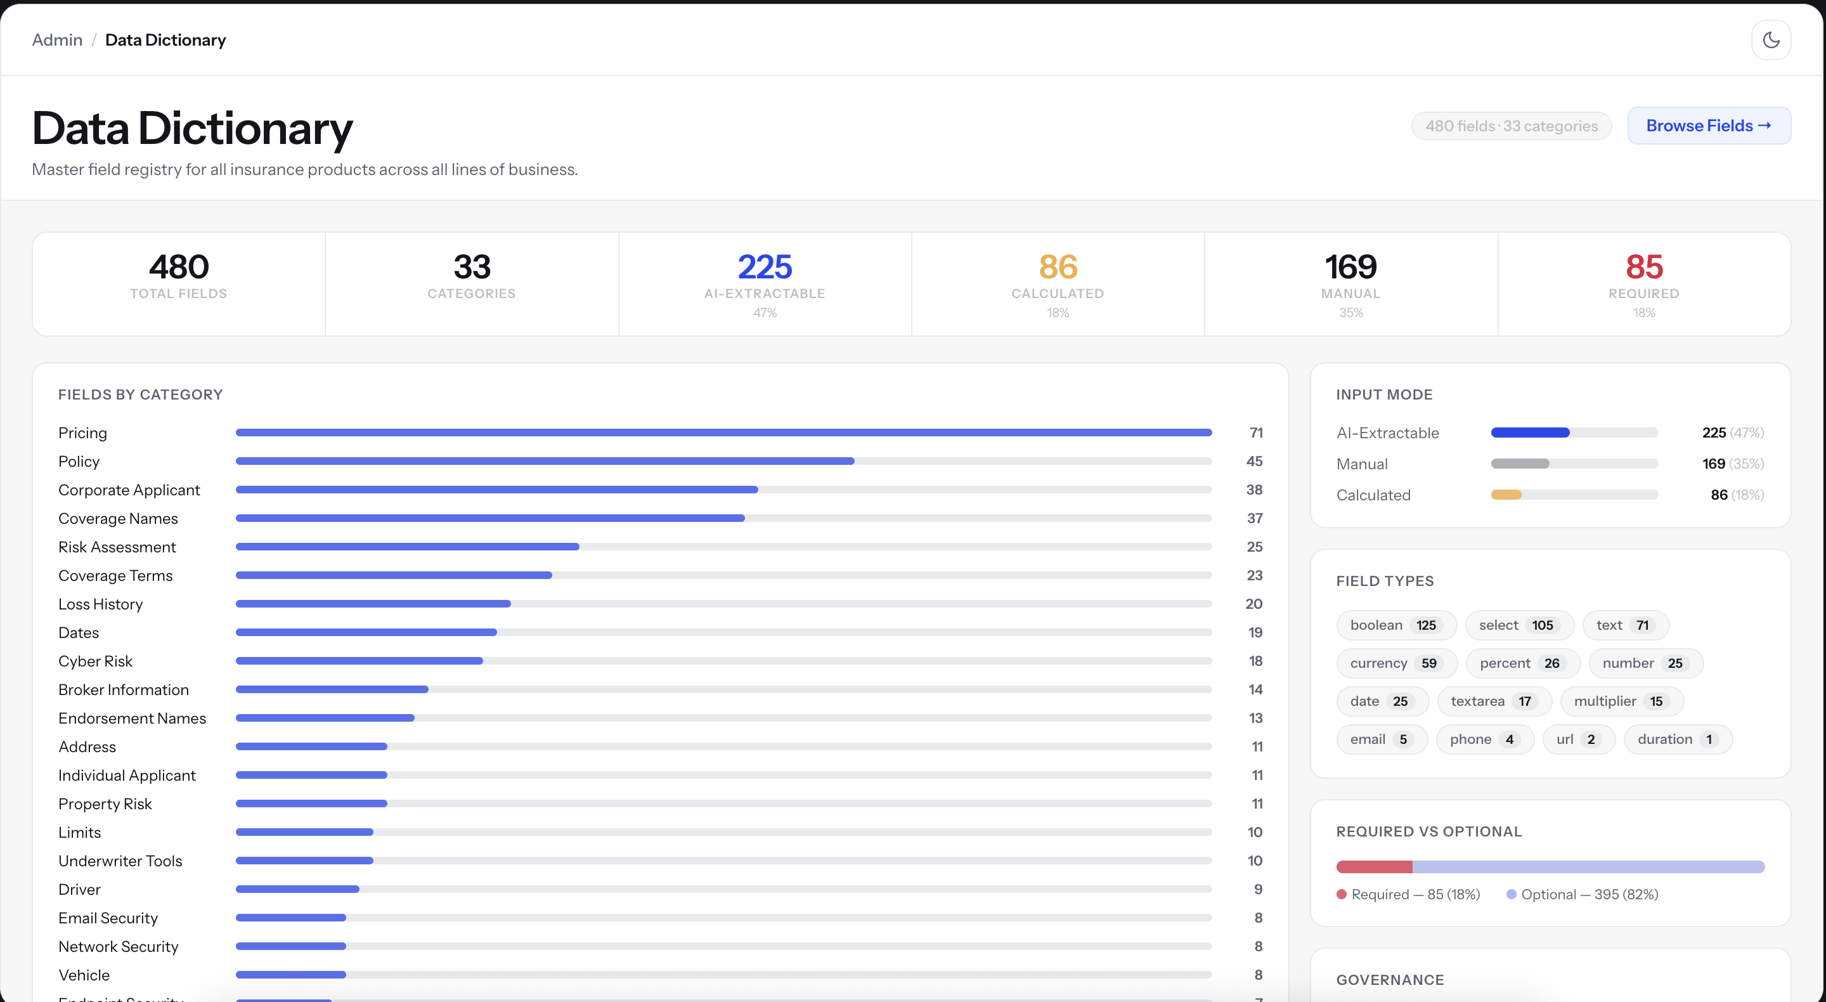Open the 225 AI-Extractable stat card
This screenshot has width=1826, height=1002.
[x=765, y=283]
